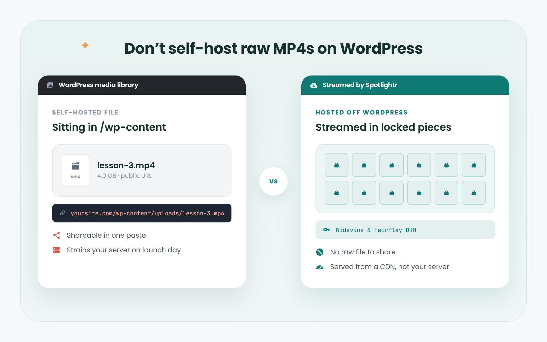The width and height of the screenshot is (547, 342).
Task: Click the fourth lock tile in bottom row
Action: (x=419, y=193)
